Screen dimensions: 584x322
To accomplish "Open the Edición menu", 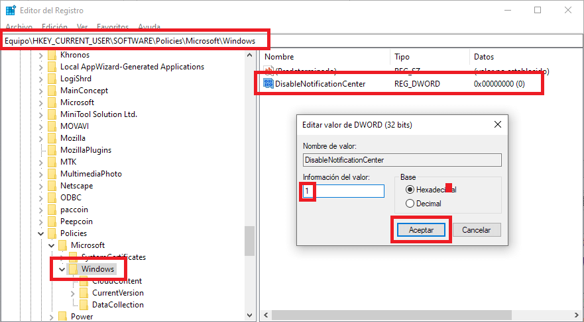I will (x=55, y=26).
